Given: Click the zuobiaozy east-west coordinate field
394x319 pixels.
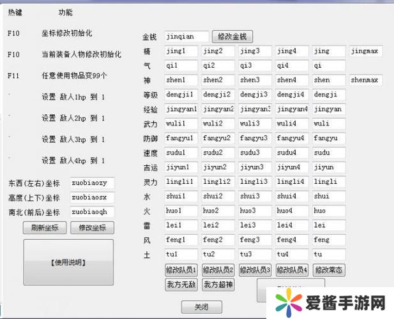Looking at the screenshot, I should (92, 183).
